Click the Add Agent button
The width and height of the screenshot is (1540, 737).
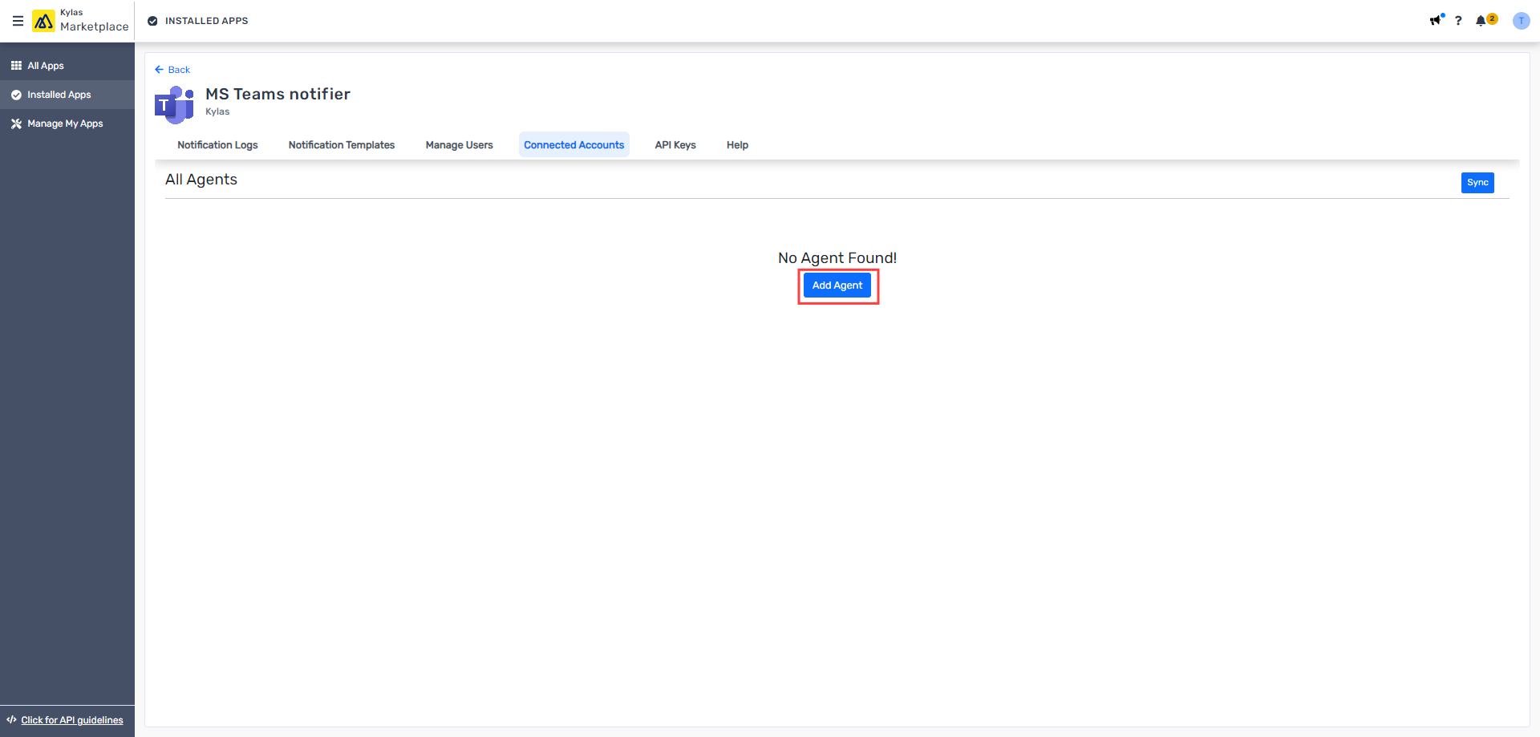837,285
